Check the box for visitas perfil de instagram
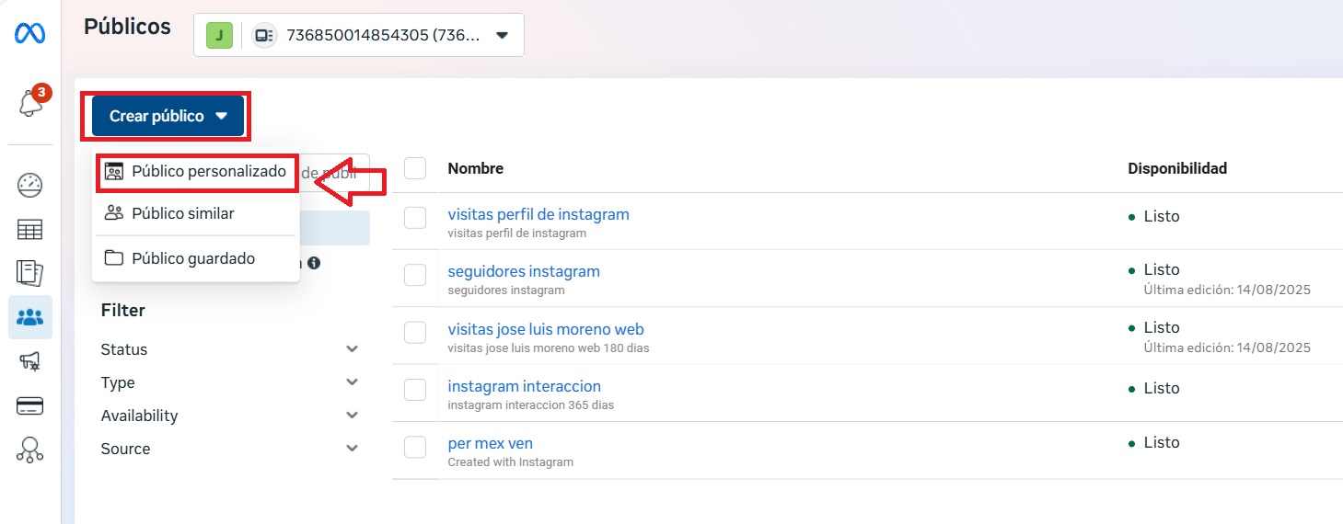1343x524 pixels. 415,217
